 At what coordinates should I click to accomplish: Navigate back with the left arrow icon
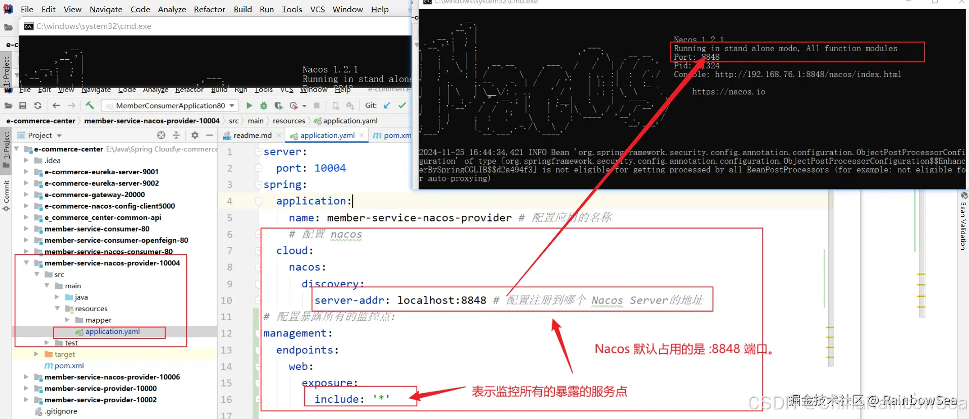[x=56, y=105]
